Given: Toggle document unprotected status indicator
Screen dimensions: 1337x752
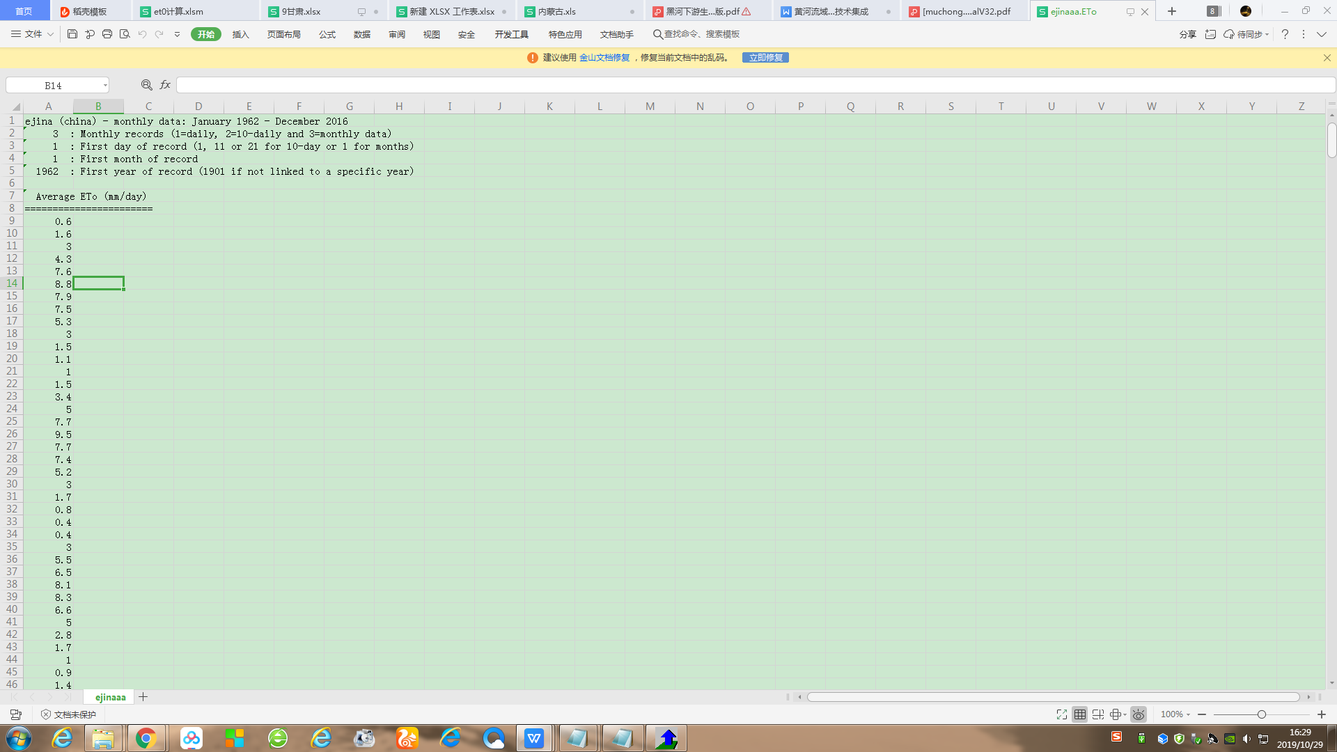Looking at the screenshot, I should pyautogui.click(x=68, y=714).
